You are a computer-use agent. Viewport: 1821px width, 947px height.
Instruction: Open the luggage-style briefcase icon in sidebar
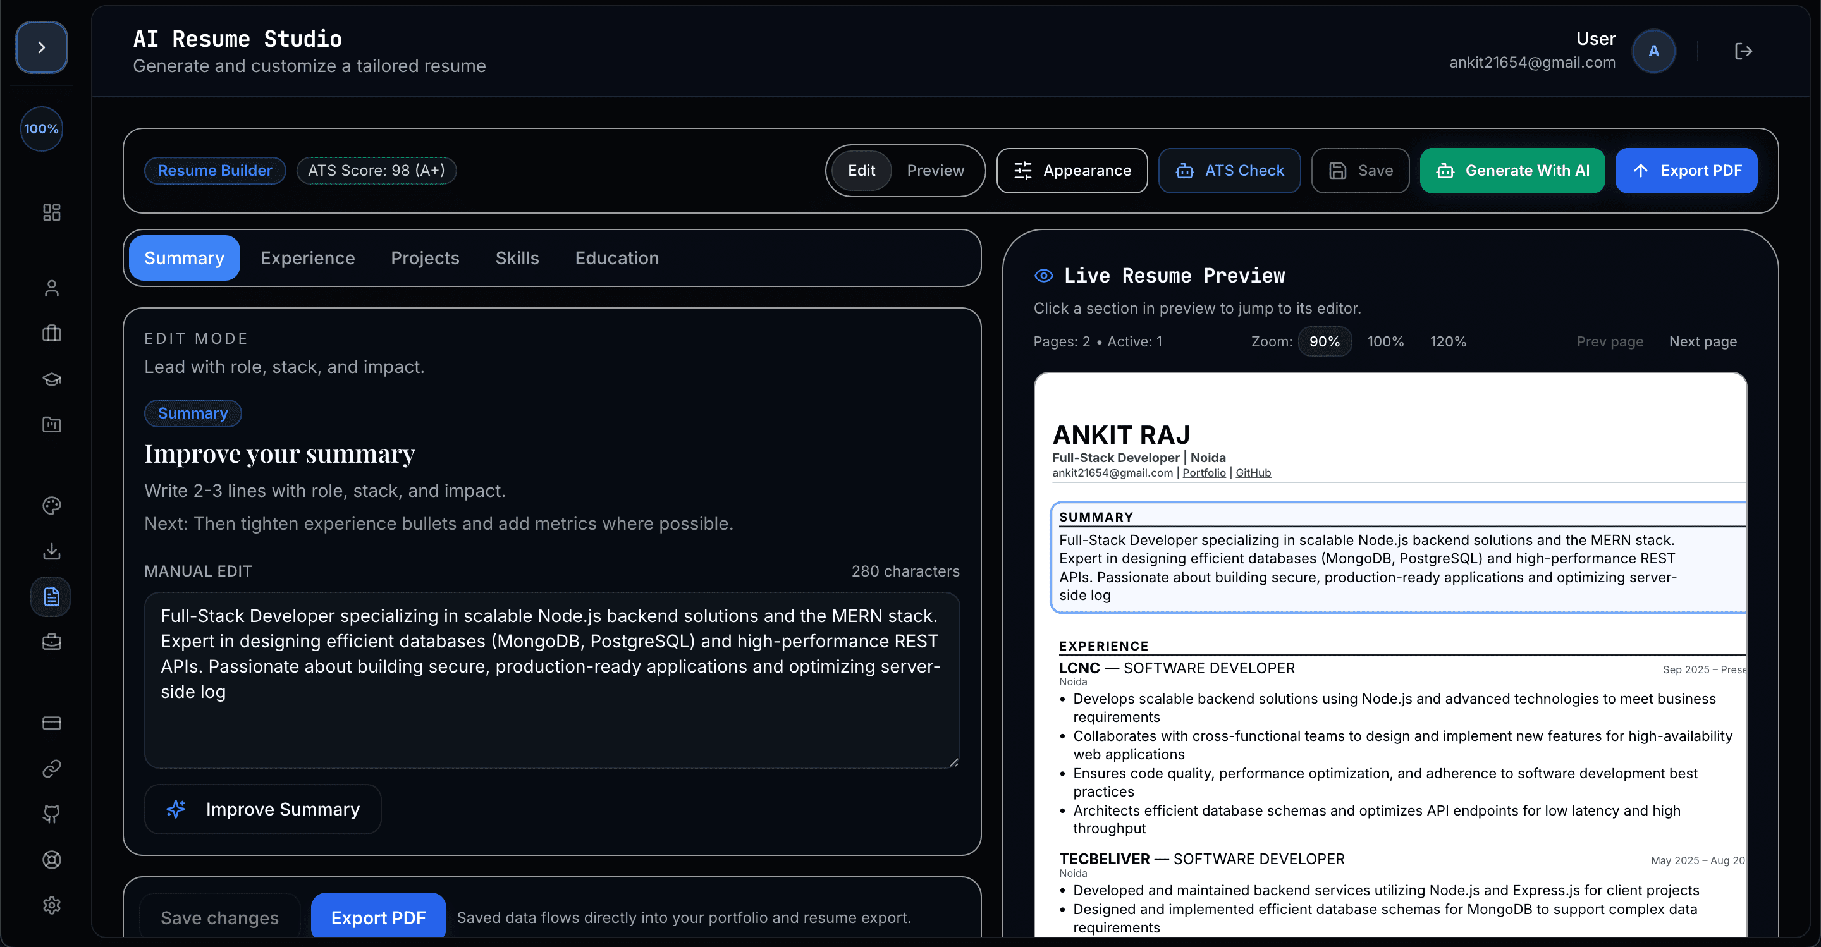[52, 333]
